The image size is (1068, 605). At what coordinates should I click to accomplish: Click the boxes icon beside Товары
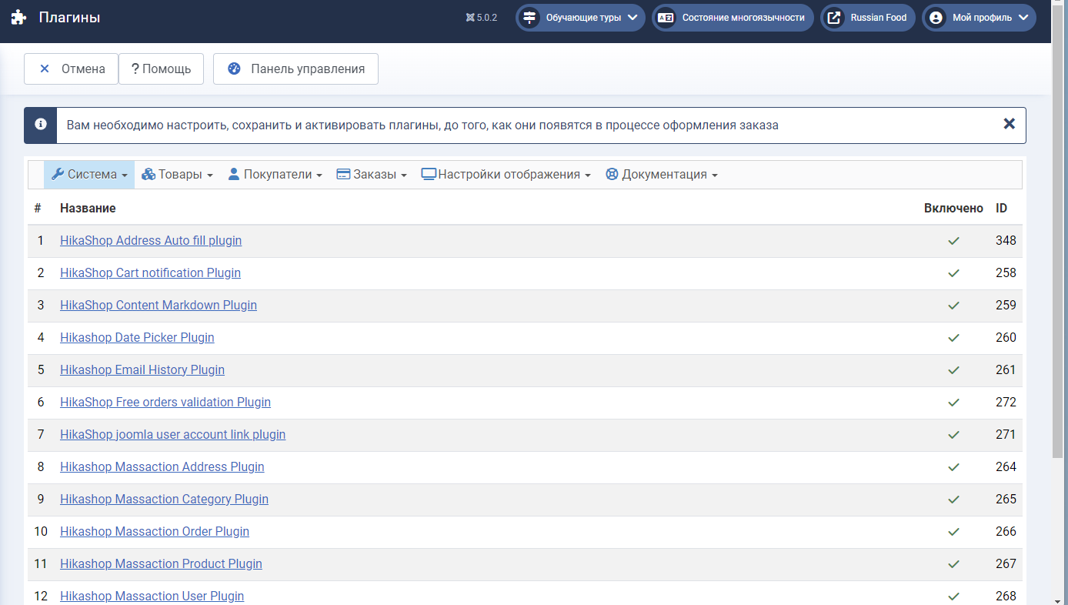coord(149,174)
